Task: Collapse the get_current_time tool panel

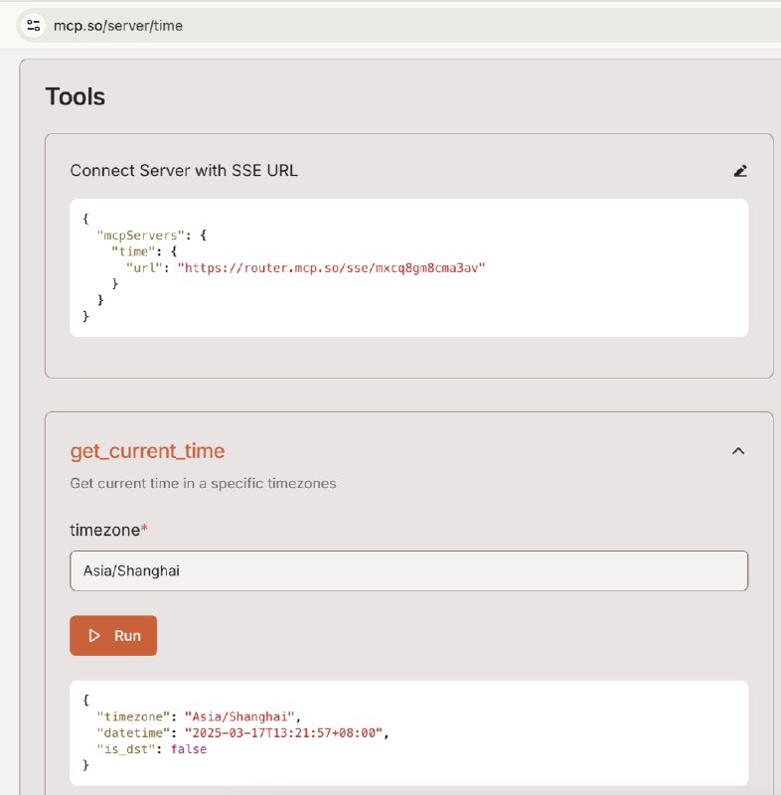Action: 738,451
